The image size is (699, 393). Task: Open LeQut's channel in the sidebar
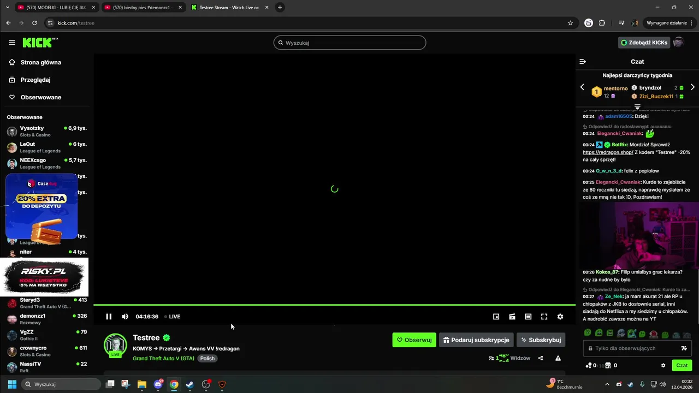tap(46, 147)
